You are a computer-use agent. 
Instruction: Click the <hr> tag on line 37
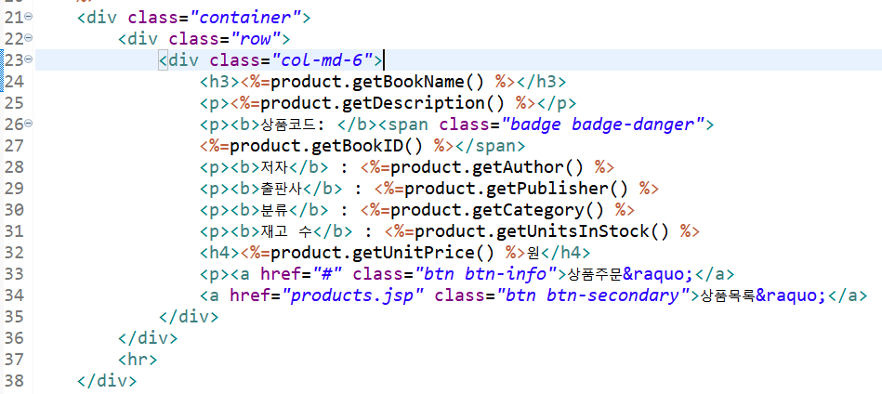pos(138,359)
